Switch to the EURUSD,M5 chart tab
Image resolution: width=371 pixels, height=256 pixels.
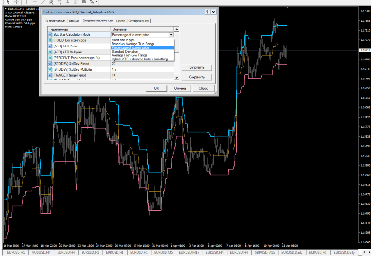click(164, 252)
